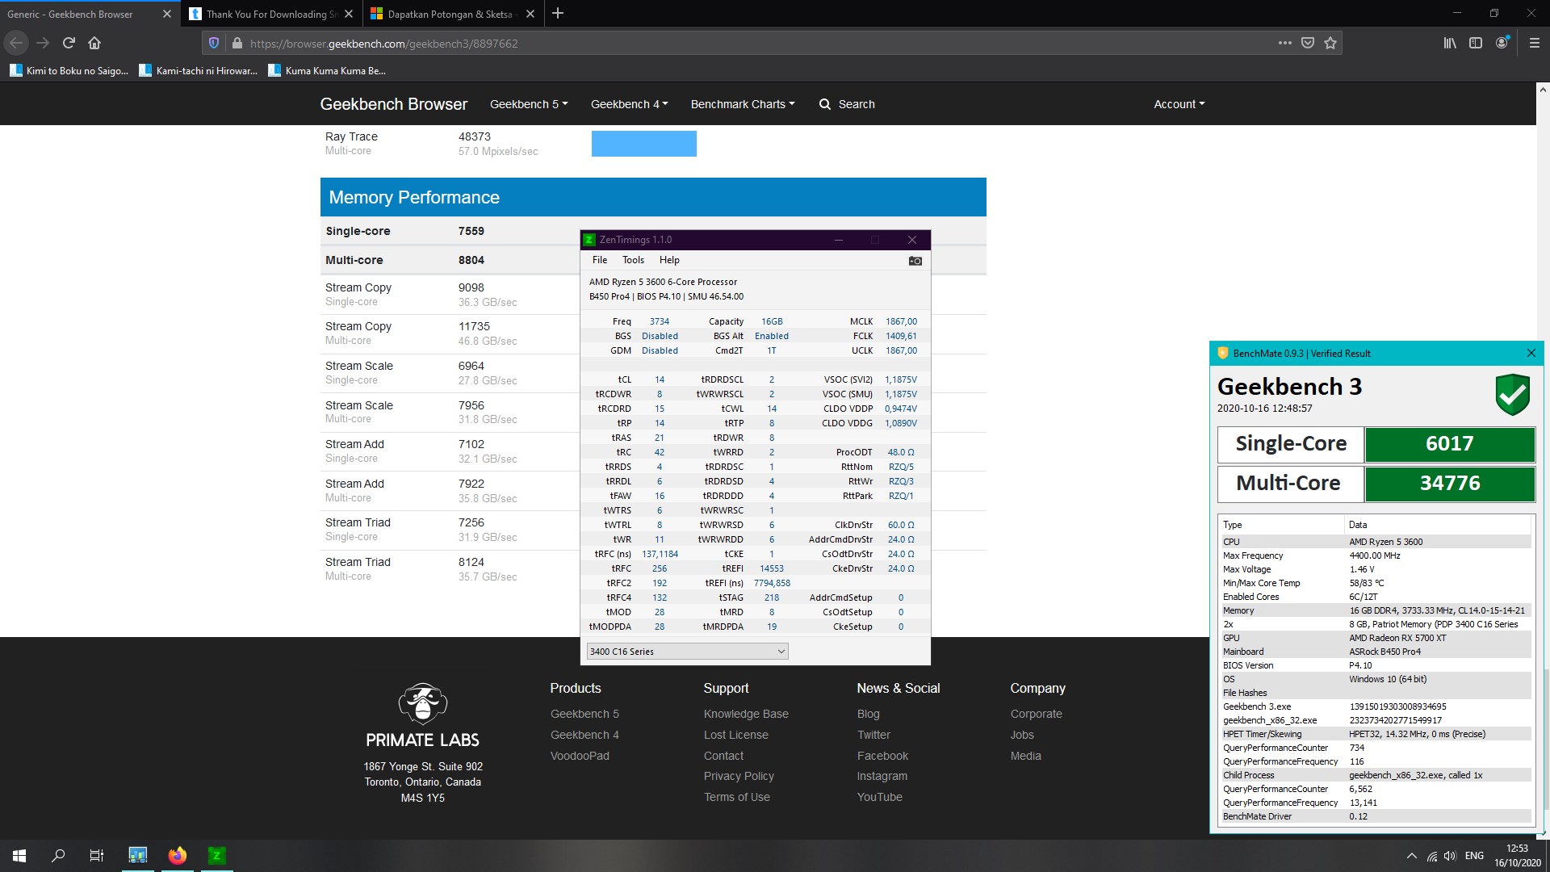
Task: Open the Geekbench 5 footer product link
Action: point(584,714)
